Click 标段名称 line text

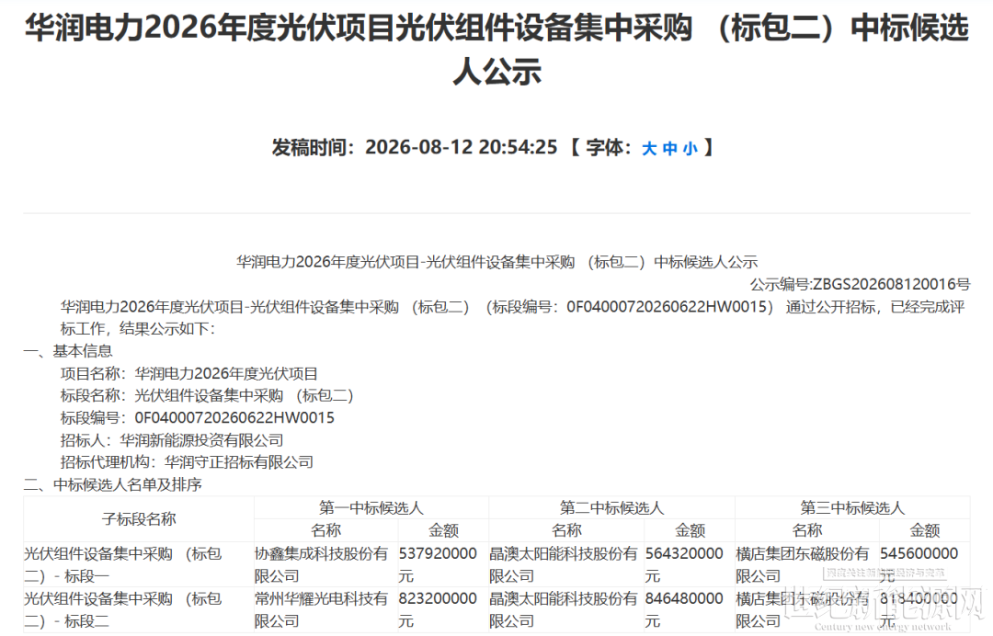click(x=207, y=395)
